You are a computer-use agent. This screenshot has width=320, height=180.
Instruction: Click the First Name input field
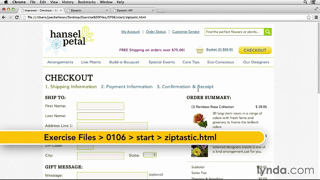point(101,106)
